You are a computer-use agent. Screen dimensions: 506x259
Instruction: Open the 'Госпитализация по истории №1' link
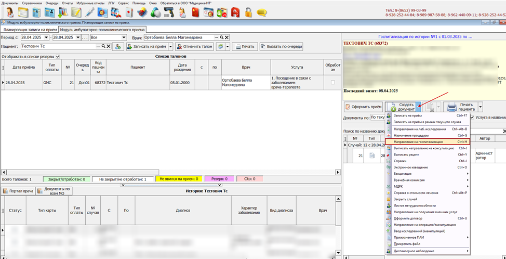click(424, 37)
